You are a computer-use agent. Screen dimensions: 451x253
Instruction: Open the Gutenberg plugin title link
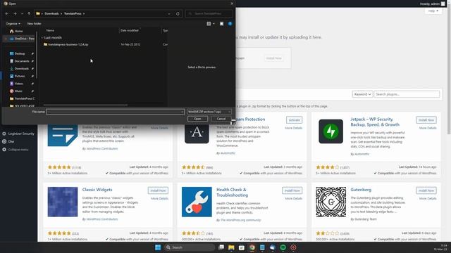click(361, 190)
